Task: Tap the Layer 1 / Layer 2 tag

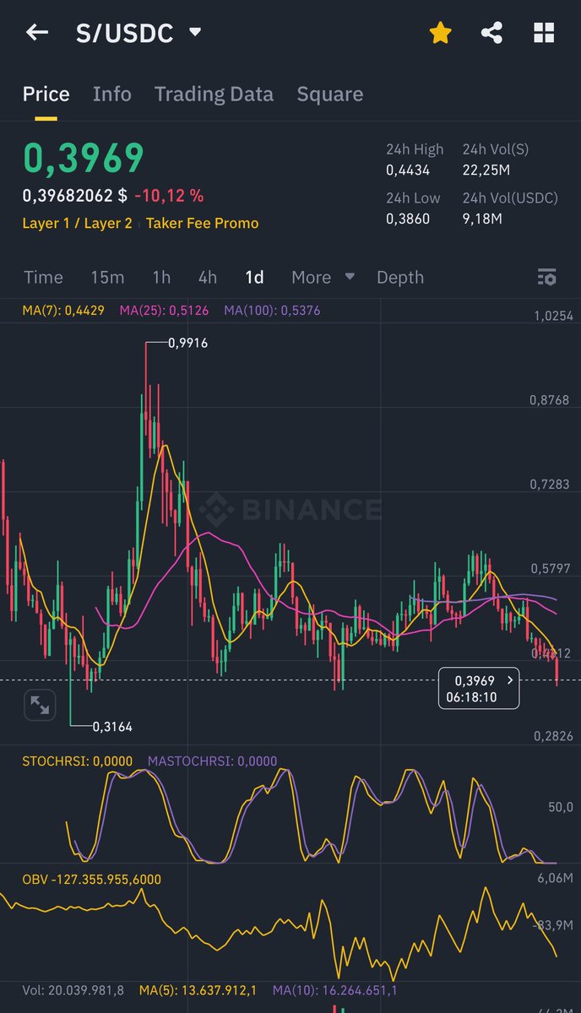Action: [x=77, y=223]
